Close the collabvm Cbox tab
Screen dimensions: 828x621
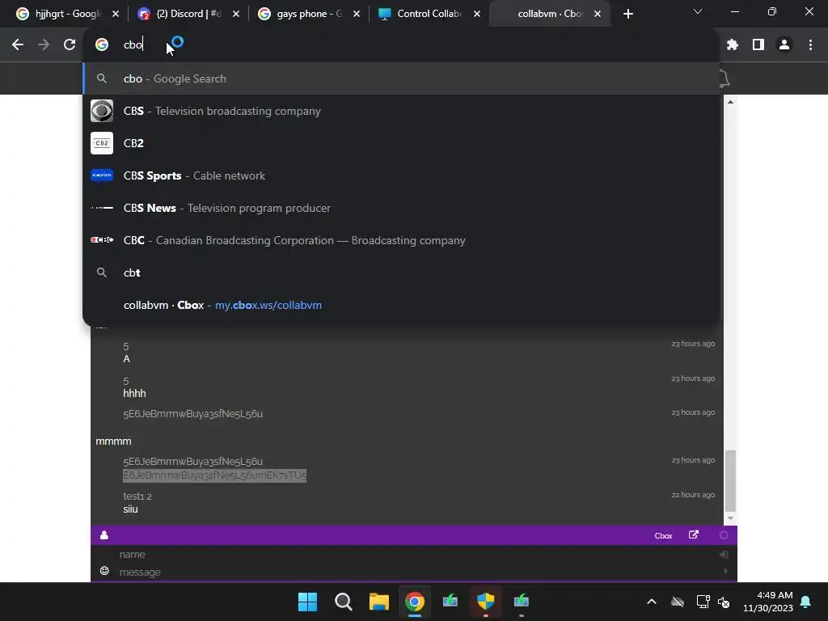pos(598,15)
